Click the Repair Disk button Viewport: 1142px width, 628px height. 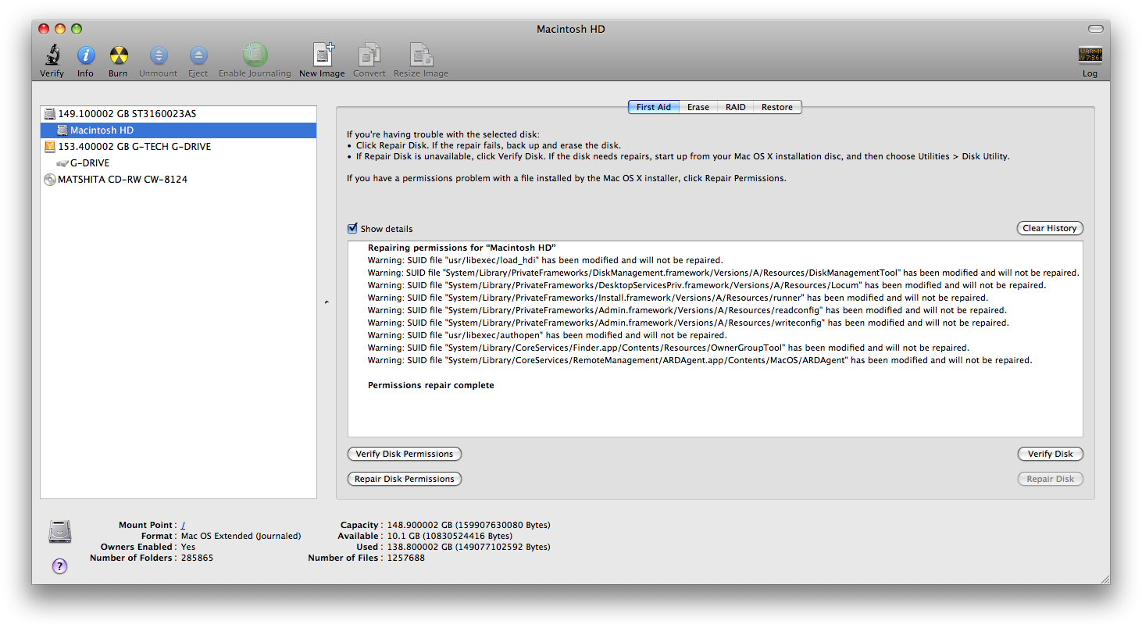coord(1050,479)
